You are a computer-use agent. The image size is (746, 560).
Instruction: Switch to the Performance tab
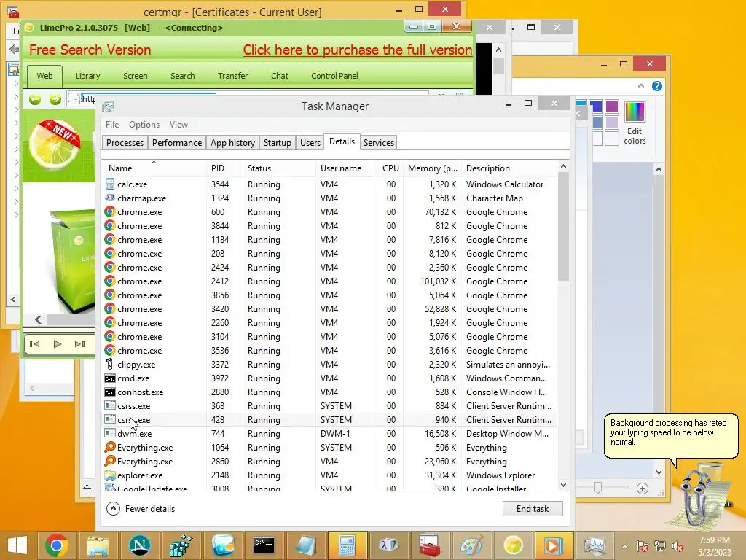(x=177, y=142)
